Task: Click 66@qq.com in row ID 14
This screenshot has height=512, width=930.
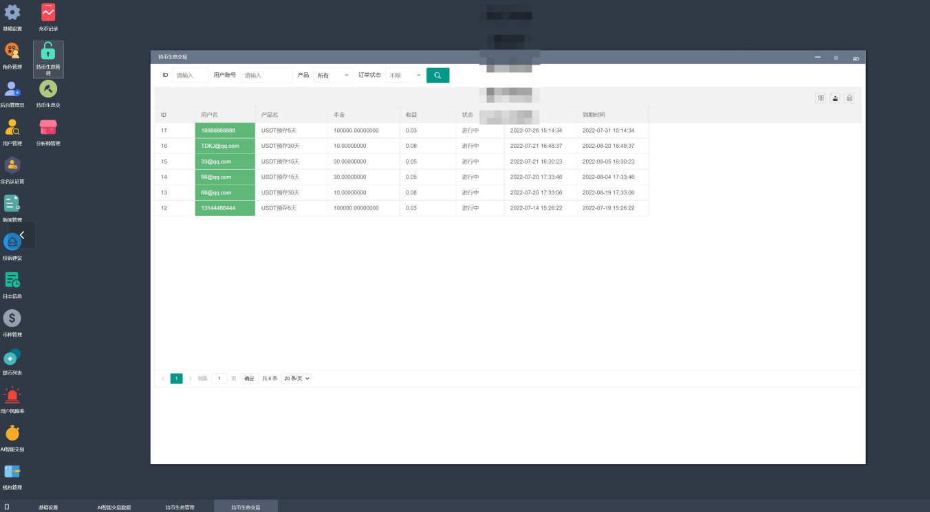Action: point(225,177)
